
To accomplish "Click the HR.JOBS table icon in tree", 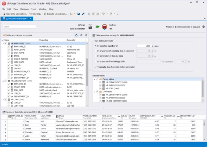I will pyautogui.click(x=9, y=100).
